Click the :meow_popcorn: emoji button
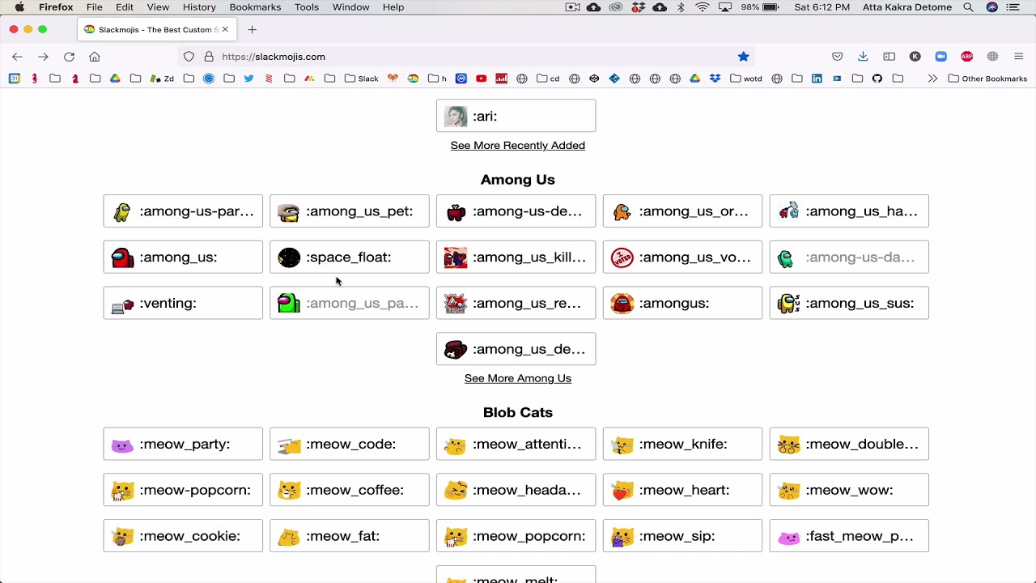1036x583 pixels. point(516,536)
